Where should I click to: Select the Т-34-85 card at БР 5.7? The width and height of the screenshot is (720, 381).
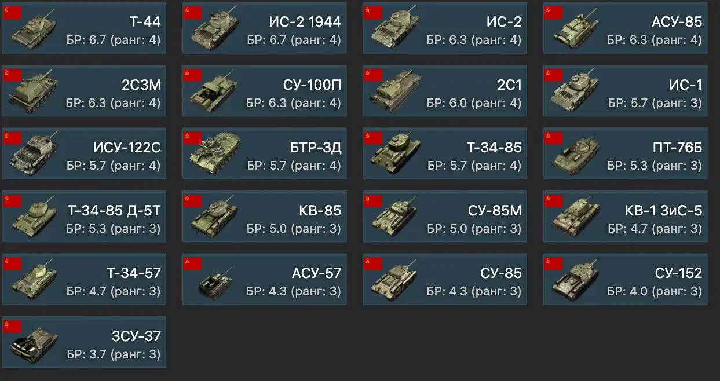pyautogui.click(x=445, y=153)
